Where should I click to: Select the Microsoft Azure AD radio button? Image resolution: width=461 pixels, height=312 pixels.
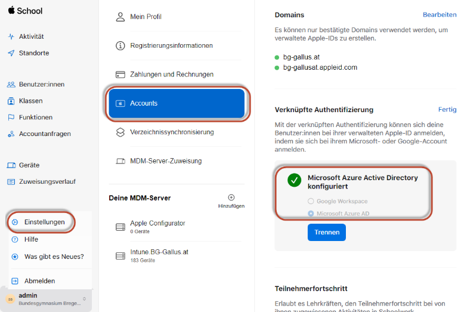pos(311,214)
